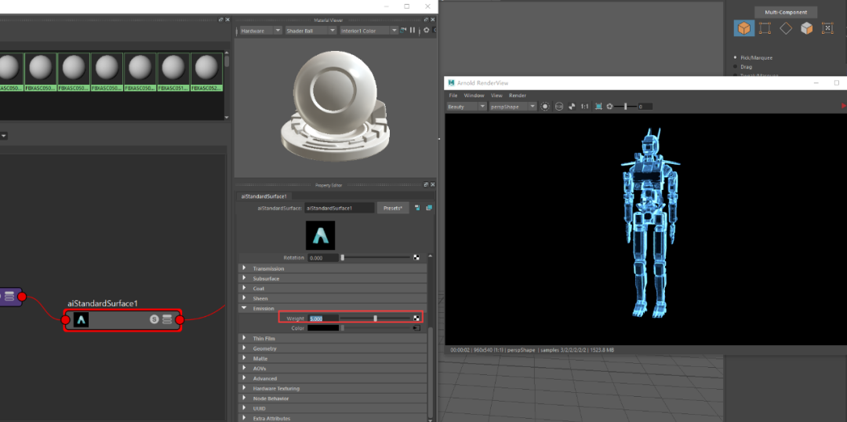Select the Drag radio option
847x422 pixels.
point(736,67)
